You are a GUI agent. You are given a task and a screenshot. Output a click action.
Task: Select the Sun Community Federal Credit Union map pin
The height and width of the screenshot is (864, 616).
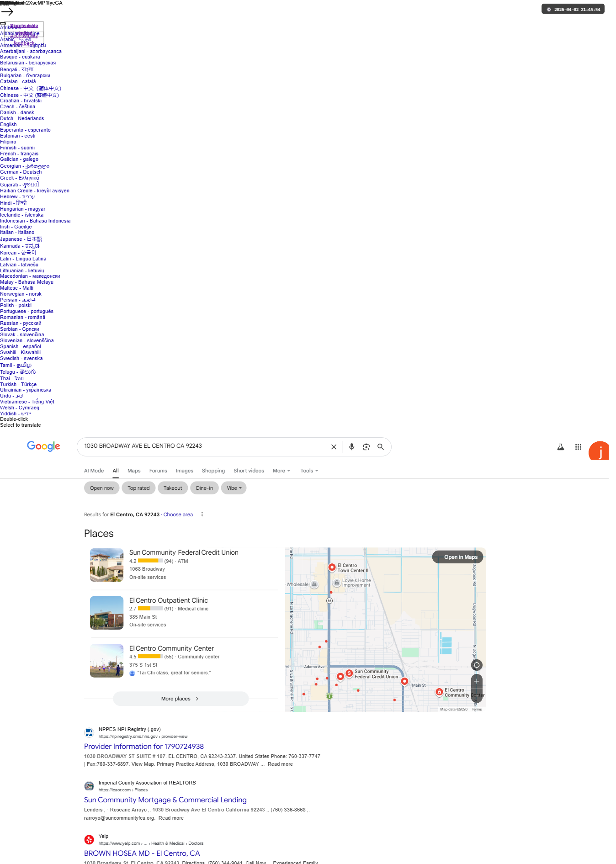(349, 673)
